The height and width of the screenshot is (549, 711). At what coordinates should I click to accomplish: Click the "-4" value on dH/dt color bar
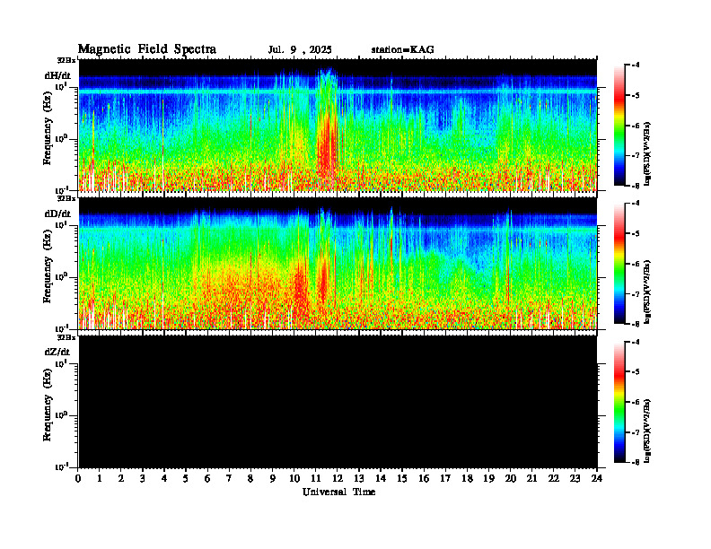pos(636,65)
